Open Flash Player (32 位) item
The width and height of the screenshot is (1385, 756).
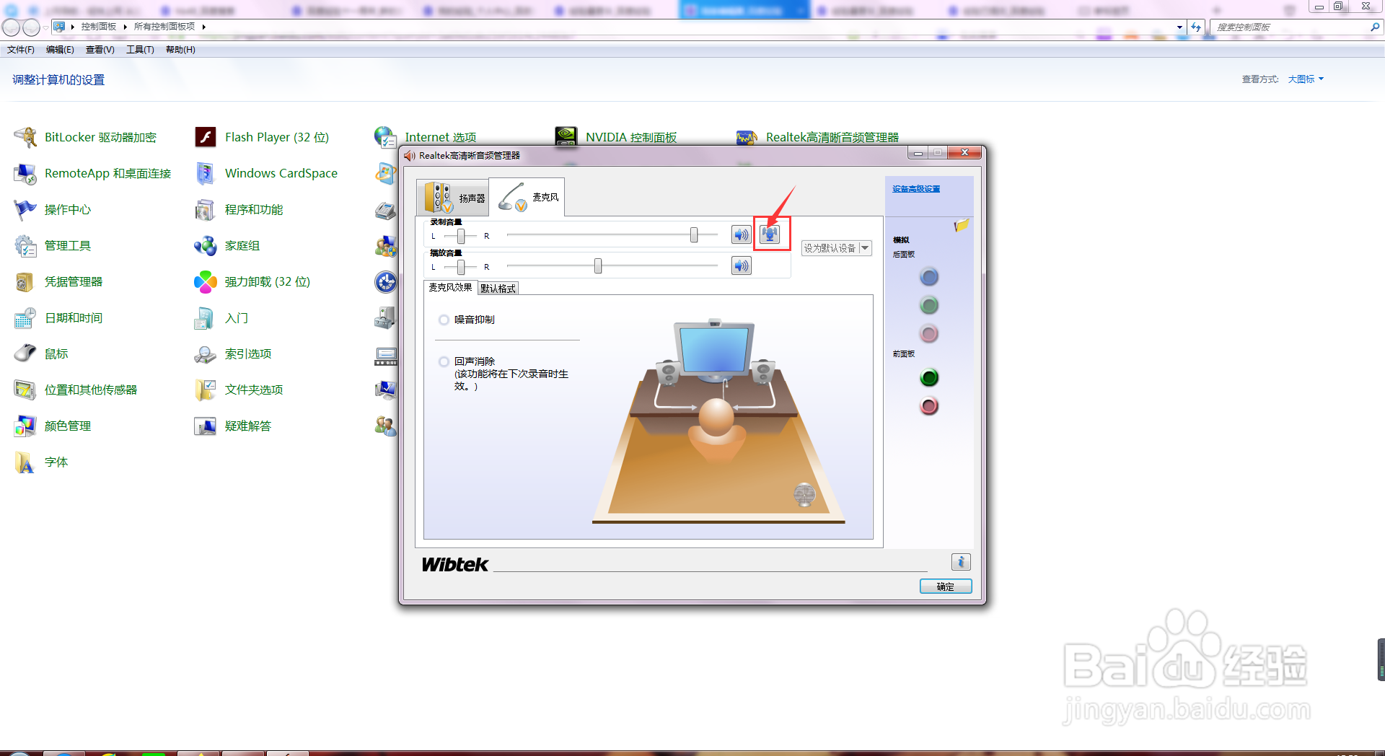click(262, 137)
